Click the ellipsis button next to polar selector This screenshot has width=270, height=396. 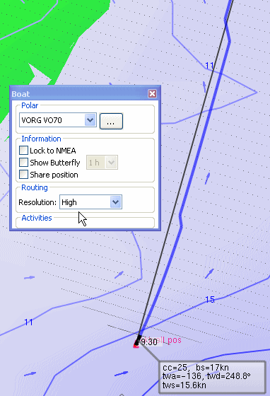pos(111,122)
